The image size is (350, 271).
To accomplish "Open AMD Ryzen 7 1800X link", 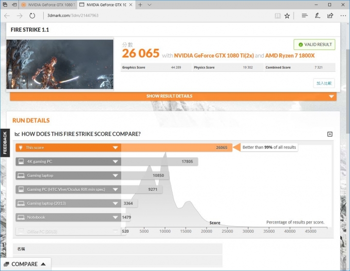I will [290, 55].
